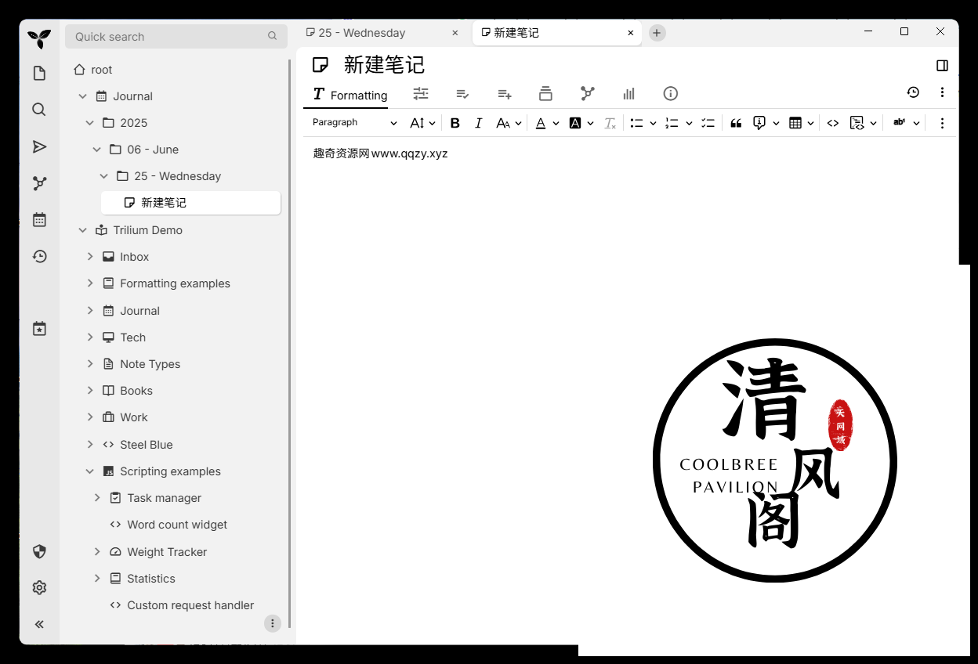Viewport: 978px width, 664px height.
Task: Open the Inherited Attributes ribbon tab
Action: tap(505, 93)
